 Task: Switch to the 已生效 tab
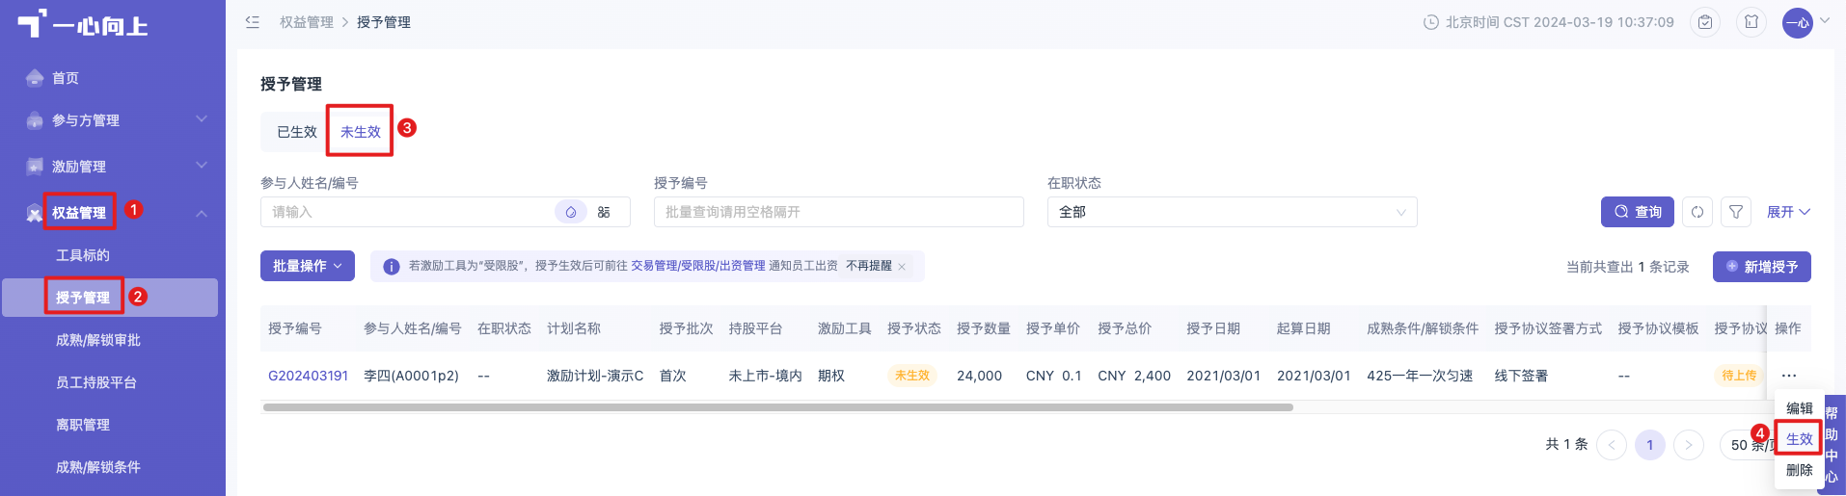(x=297, y=132)
